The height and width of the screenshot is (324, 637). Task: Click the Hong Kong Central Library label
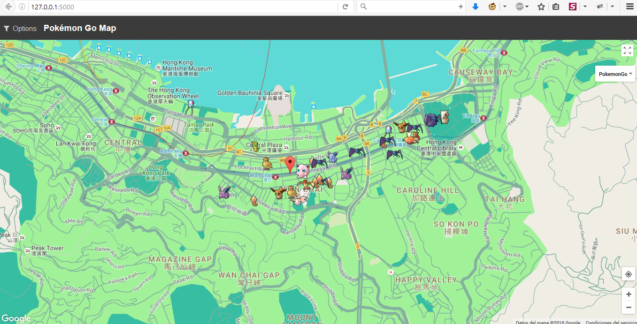[x=437, y=145]
